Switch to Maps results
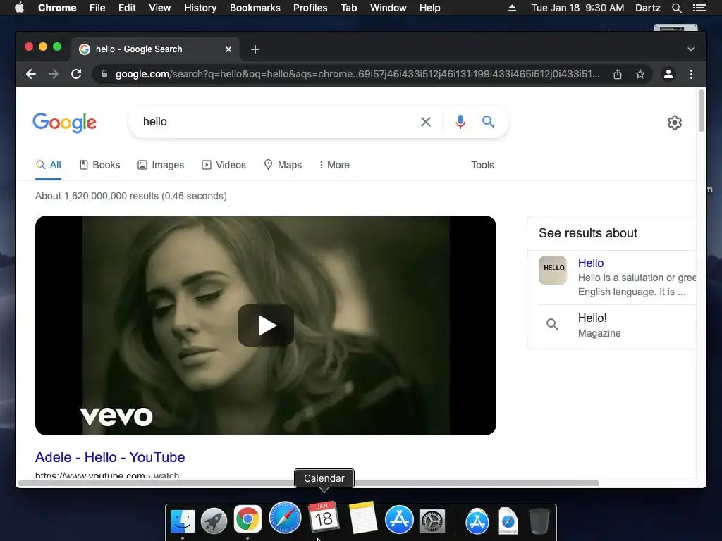Viewport: 722px width, 541px height. pos(283,165)
